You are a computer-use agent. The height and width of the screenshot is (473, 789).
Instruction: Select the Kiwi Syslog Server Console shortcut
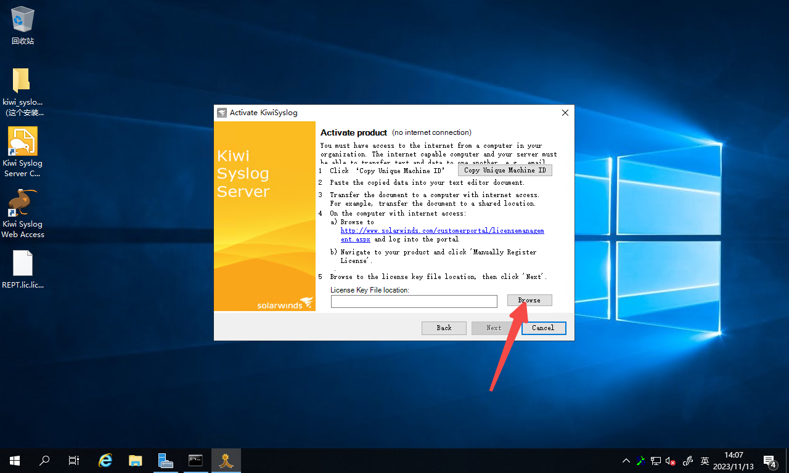point(23,152)
